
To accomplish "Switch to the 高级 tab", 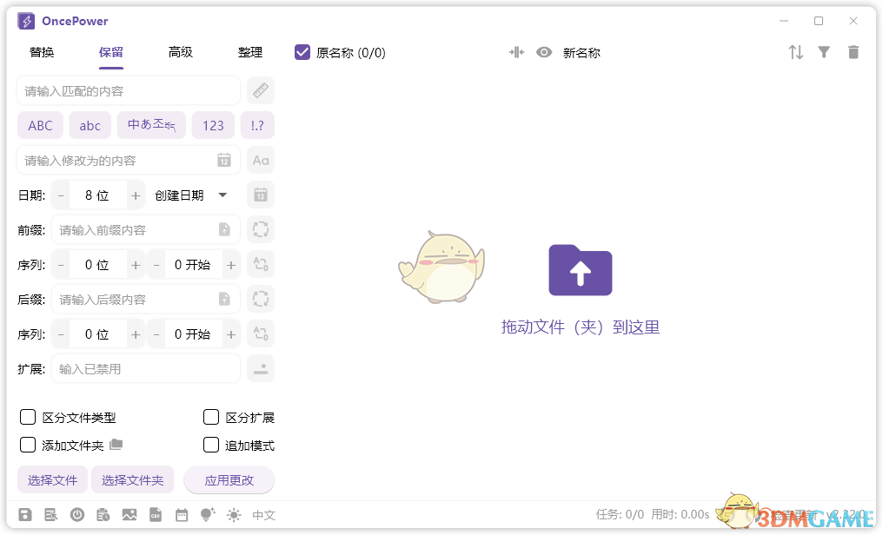I will tap(180, 52).
